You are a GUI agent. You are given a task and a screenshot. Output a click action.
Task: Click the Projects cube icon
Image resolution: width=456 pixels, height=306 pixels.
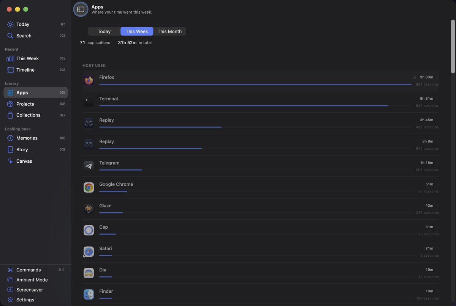click(x=10, y=104)
